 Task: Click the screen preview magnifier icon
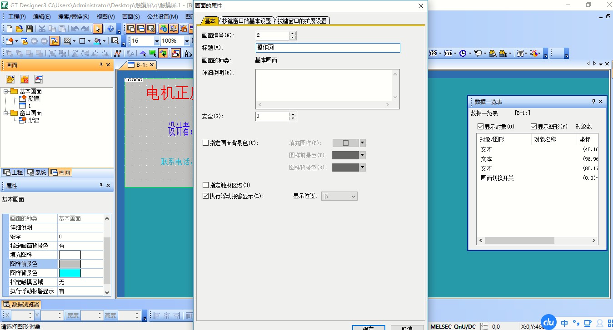click(115, 41)
